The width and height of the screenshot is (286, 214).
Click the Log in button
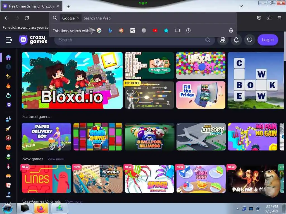point(268,40)
